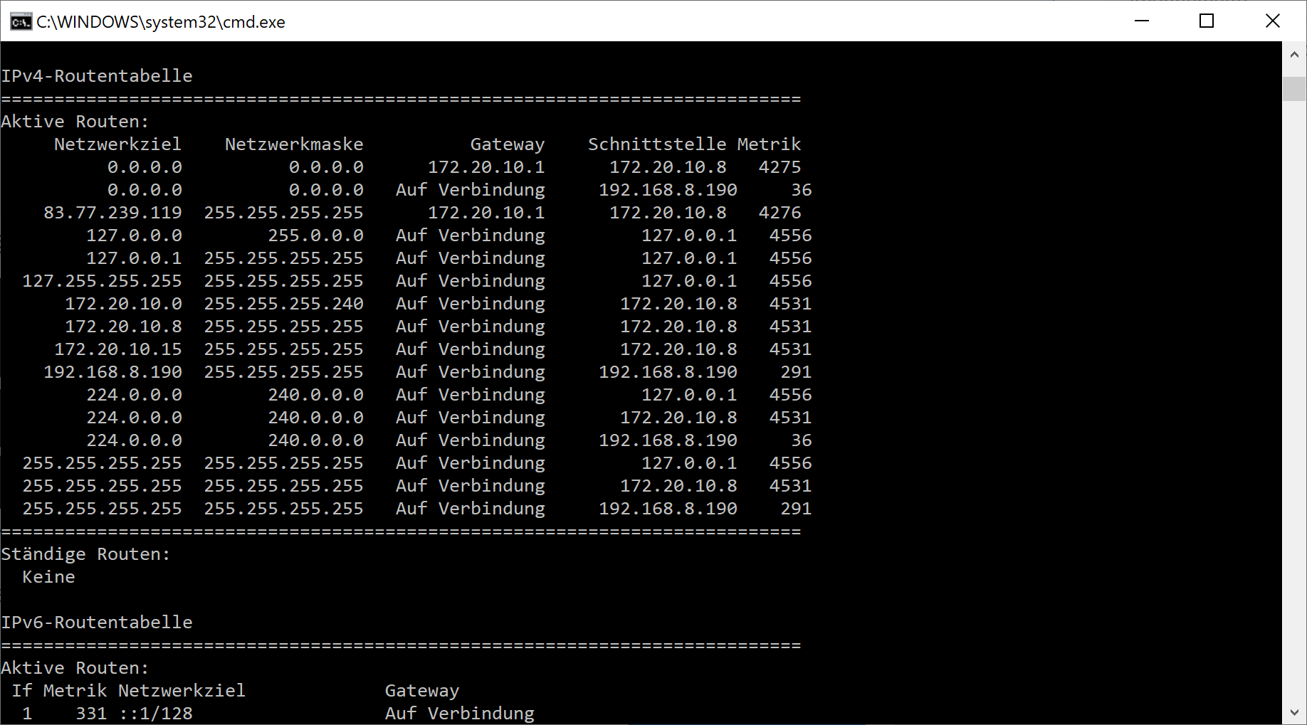
Task: Click gateway 172.20.10.1 in first route row
Action: (486, 167)
